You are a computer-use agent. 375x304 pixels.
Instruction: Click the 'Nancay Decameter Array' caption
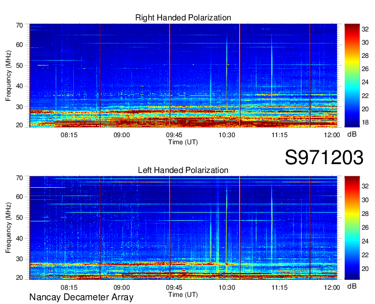(81, 297)
